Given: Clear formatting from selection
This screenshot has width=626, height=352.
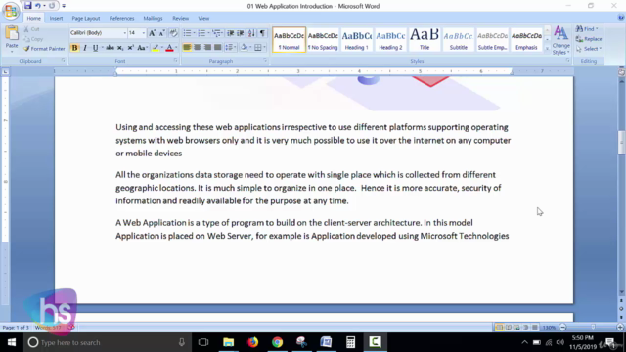Looking at the screenshot, I should 173,33.
